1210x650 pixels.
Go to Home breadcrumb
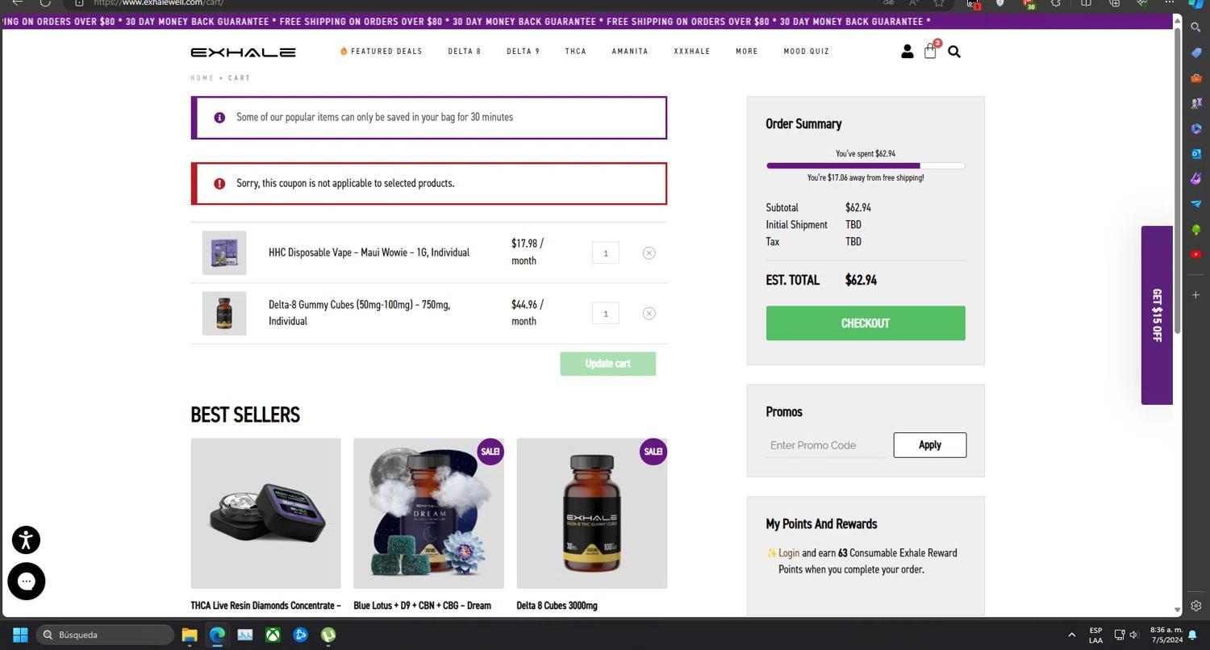(202, 78)
